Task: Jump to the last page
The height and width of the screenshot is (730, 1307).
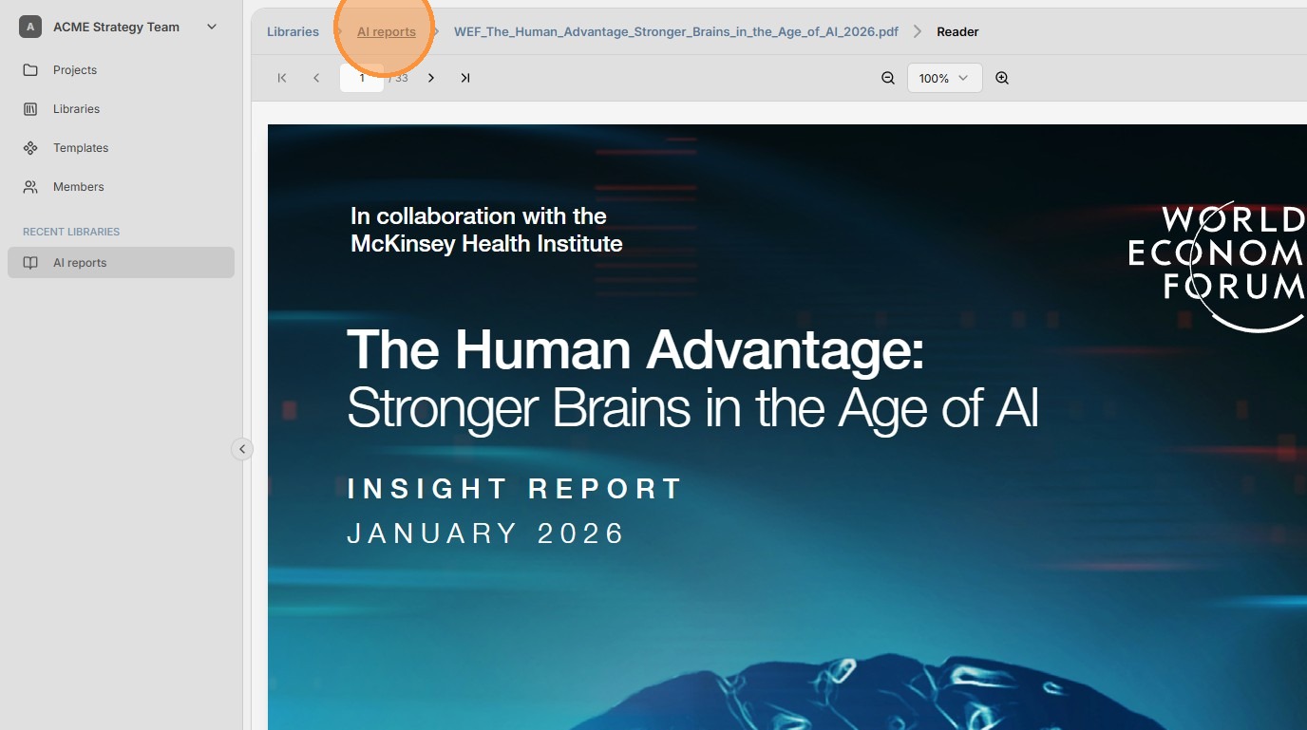Action: pyautogui.click(x=465, y=78)
